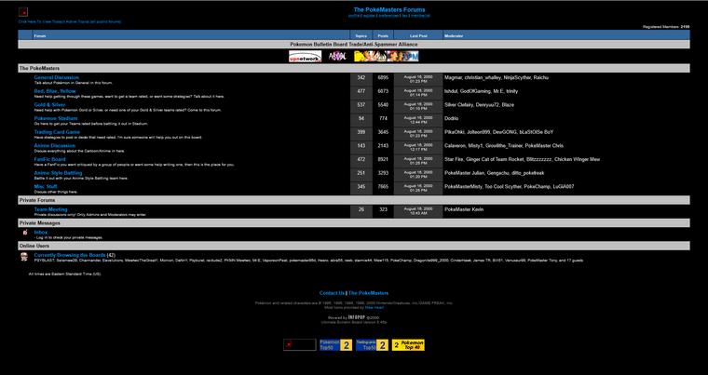Click the Infopop logo in footer

(357, 317)
